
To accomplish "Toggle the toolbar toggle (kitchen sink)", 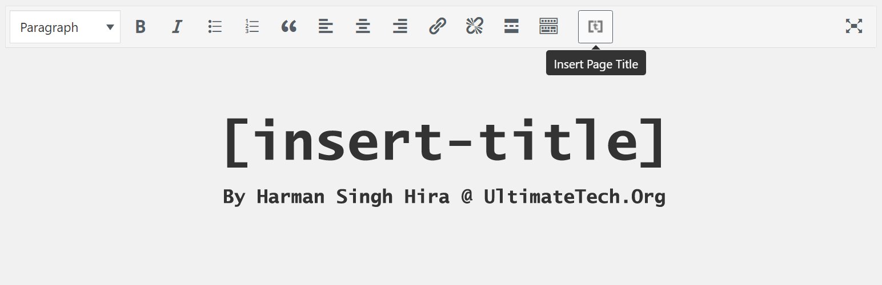I will pyautogui.click(x=548, y=26).
